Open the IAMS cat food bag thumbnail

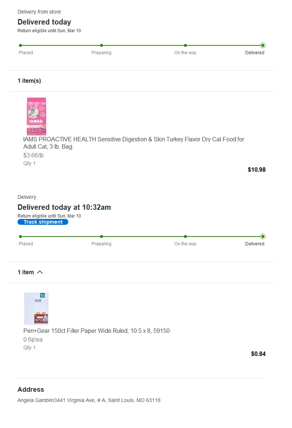click(x=36, y=116)
